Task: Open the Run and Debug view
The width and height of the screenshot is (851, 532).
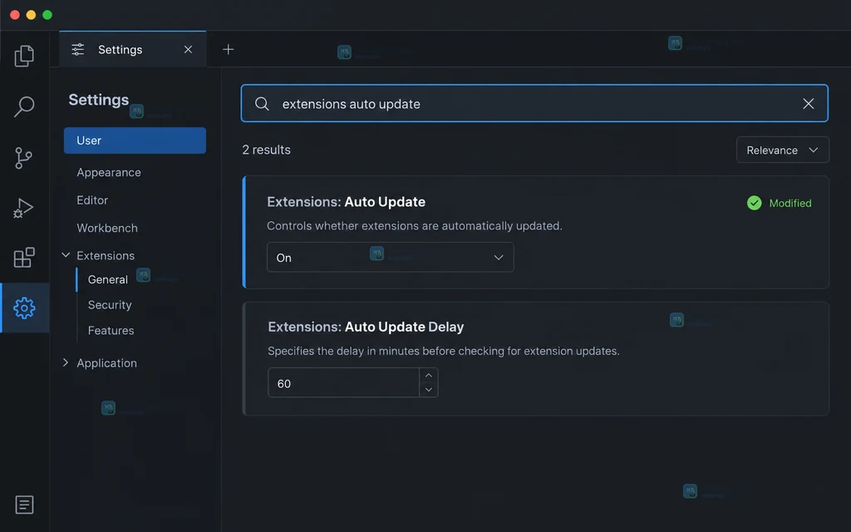Action: pos(23,208)
